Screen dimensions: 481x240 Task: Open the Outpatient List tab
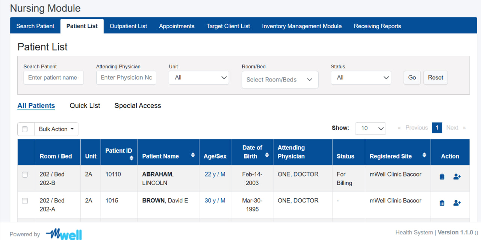(129, 26)
